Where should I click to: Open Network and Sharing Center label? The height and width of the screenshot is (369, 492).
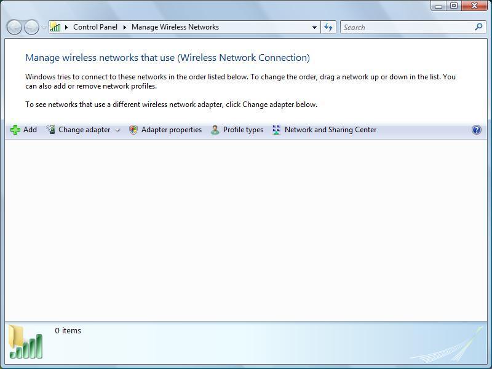[330, 130]
